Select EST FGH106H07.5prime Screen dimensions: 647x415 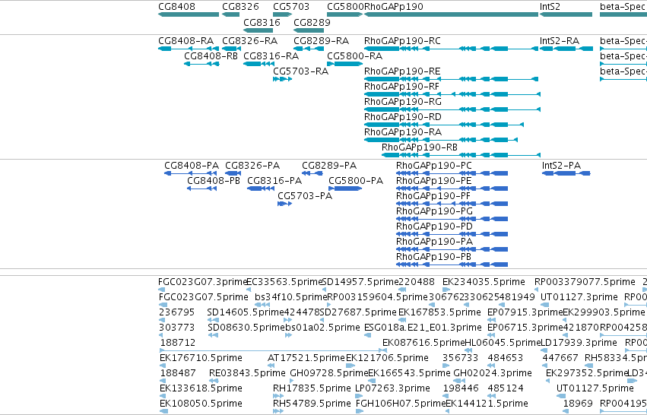(360, 411)
